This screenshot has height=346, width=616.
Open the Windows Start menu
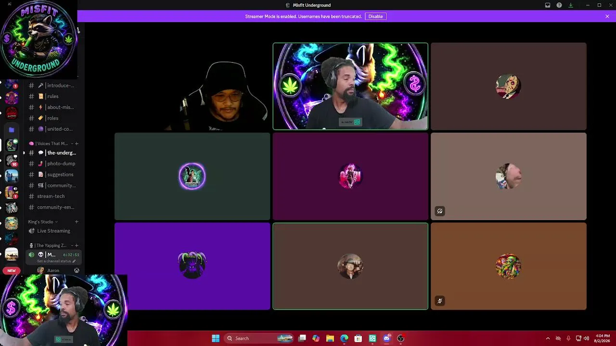[216, 338]
